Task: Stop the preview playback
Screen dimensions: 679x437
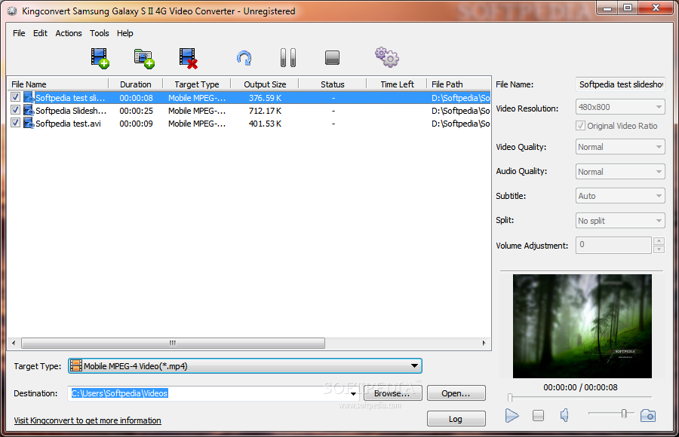Action: (x=538, y=416)
